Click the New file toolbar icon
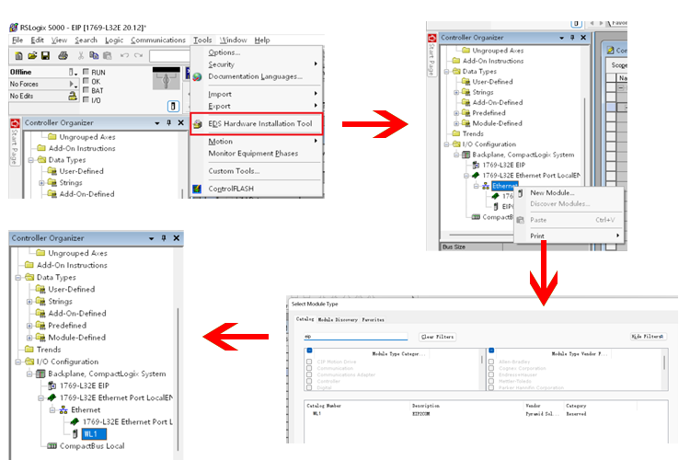 click(x=18, y=55)
